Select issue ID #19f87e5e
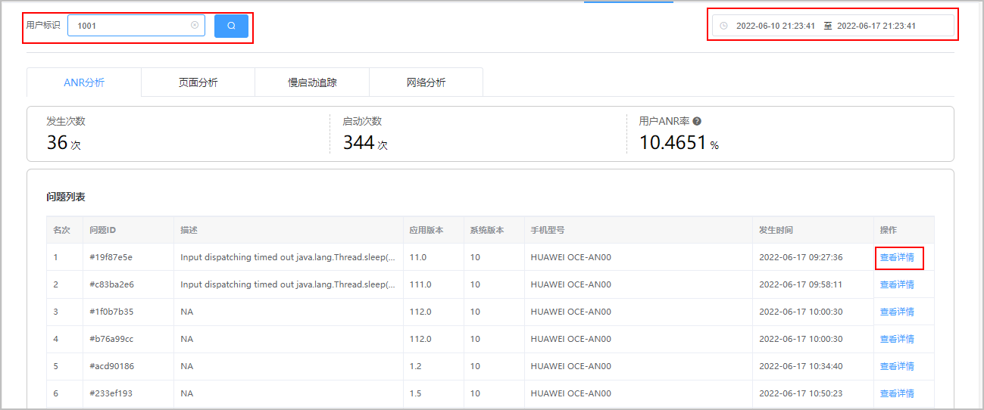Image resolution: width=984 pixels, height=410 pixels. click(x=111, y=257)
